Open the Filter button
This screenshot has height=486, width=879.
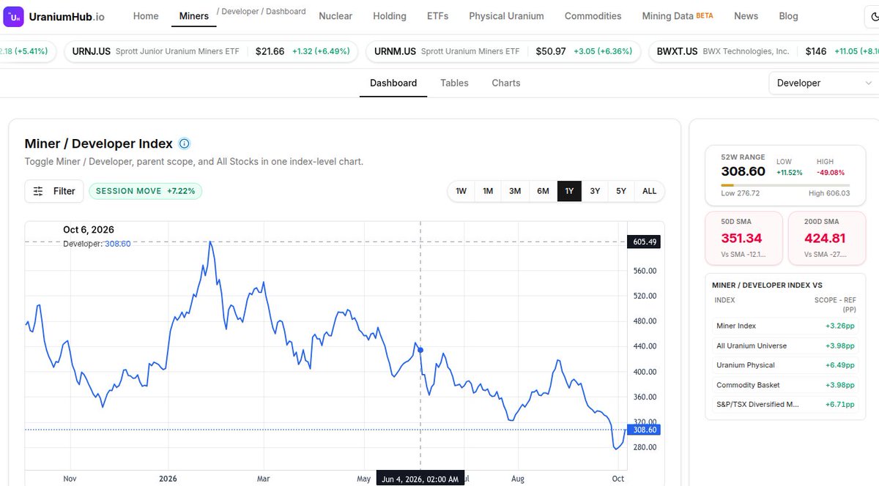click(54, 191)
